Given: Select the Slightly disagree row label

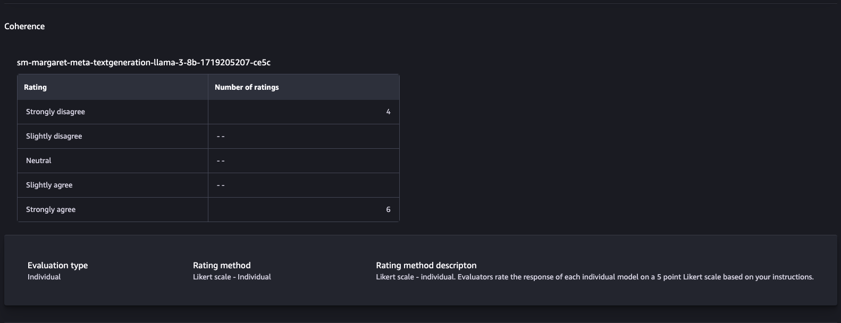Looking at the screenshot, I should click(54, 136).
